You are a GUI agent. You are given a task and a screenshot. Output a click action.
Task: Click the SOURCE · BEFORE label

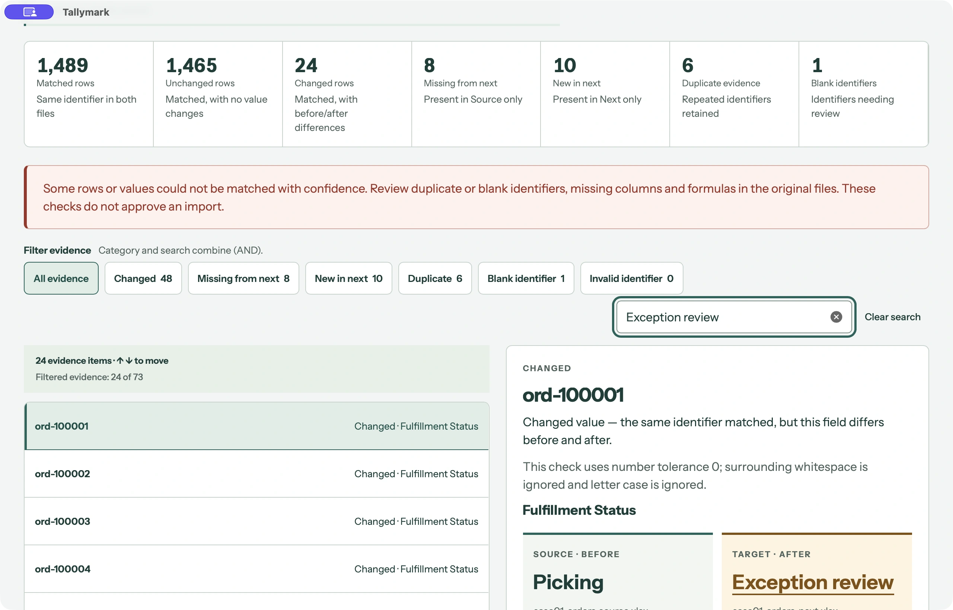(x=576, y=554)
